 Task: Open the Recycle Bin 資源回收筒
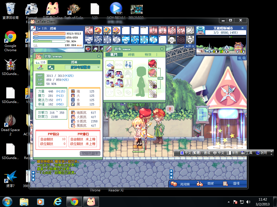click(x=11, y=11)
